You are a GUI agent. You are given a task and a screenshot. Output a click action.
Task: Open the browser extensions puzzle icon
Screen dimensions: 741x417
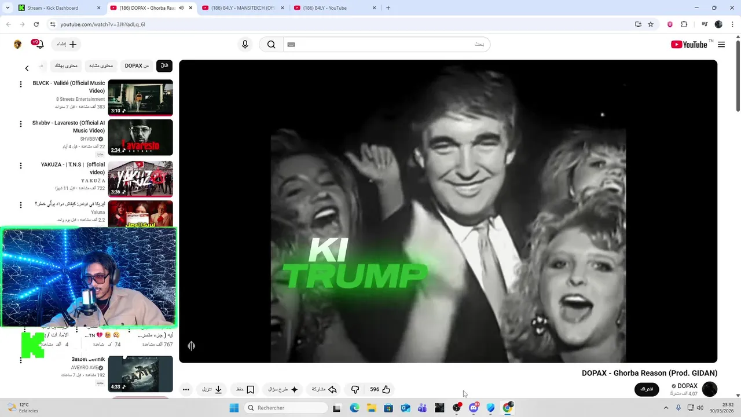684,24
